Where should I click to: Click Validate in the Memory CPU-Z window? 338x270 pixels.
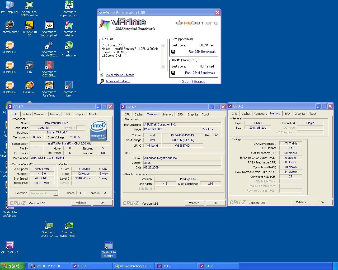point(301,202)
